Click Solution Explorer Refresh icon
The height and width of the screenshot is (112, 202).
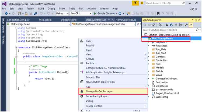[x=171, y=25]
